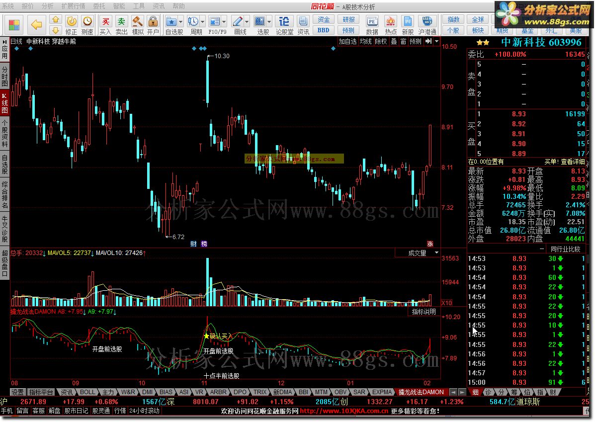Click the 同行业比较 industry comparison button
Viewport: 595px width, 422px height.
tap(565, 249)
